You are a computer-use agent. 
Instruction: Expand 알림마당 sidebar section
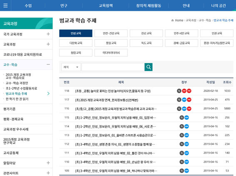[x=48, y=163]
